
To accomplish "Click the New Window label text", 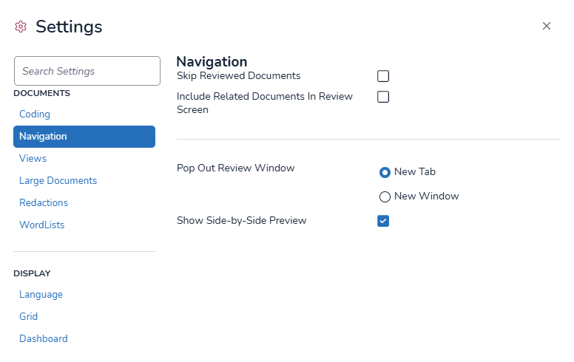I will click(x=426, y=197).
